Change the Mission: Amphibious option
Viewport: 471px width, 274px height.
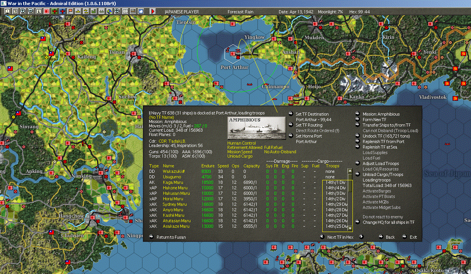pyautogui.click(x=381, y=114)
